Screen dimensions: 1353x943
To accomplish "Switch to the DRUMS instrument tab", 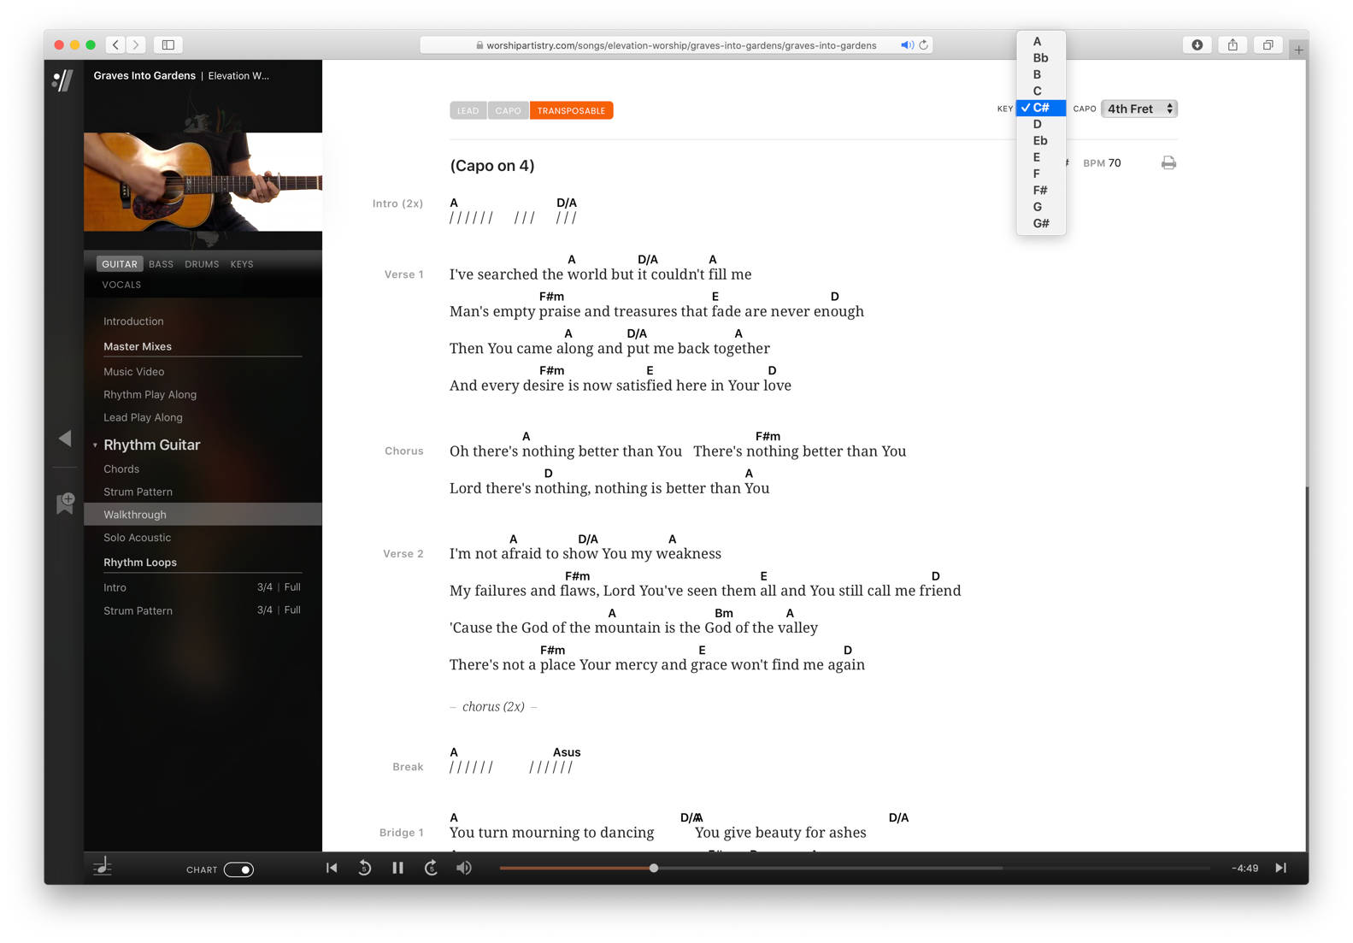I will click(202, 264).
